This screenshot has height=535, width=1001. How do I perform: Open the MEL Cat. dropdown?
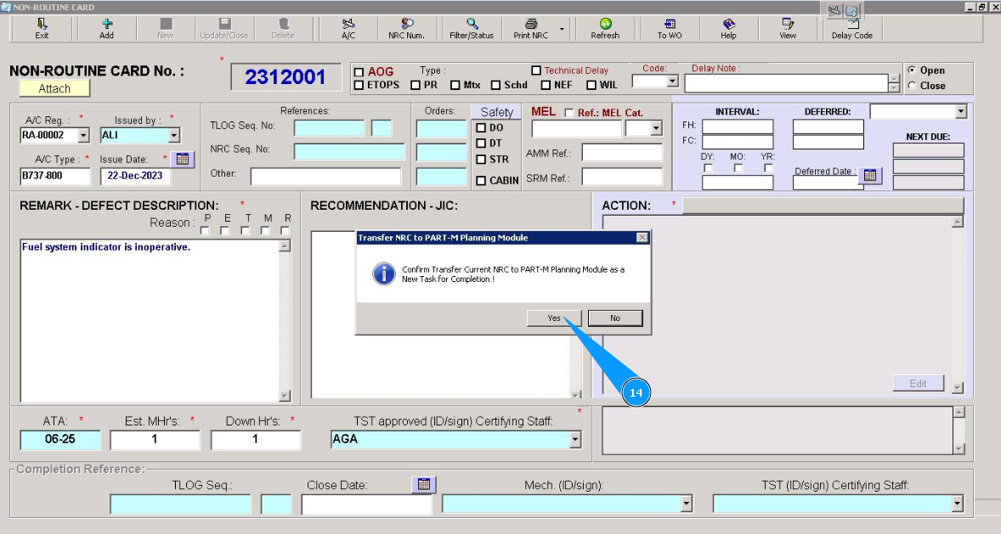(656, 128)
